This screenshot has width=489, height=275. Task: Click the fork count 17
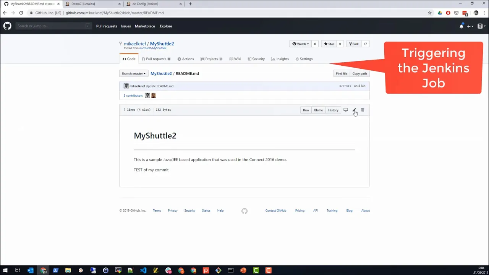[365, 44]
